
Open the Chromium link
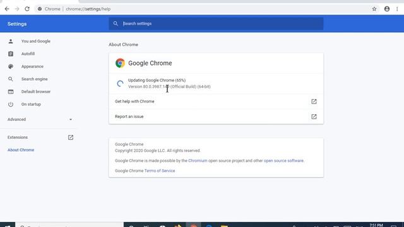click(x=198, y=161)
